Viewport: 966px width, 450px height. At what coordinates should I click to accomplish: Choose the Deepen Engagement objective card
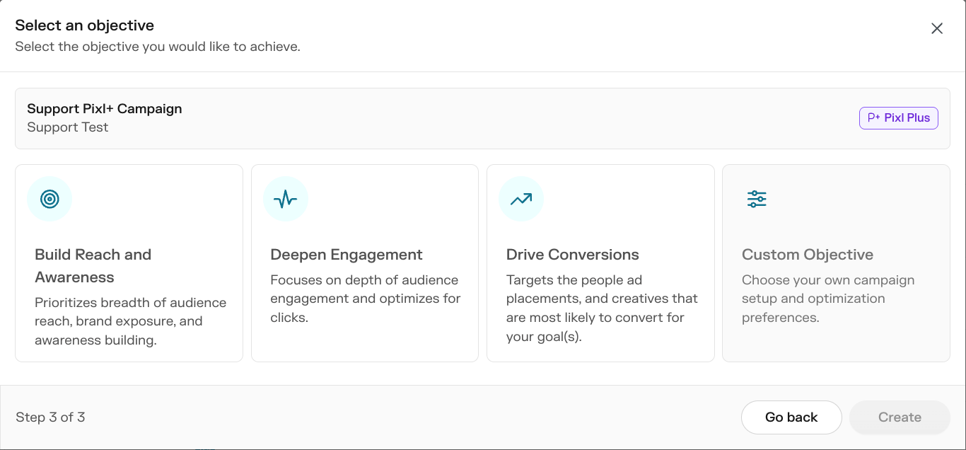coord(365,263)
